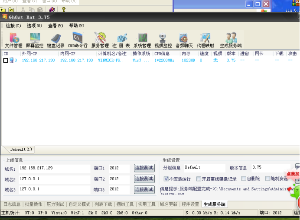Open the 查看(V) menu
Screen dimensions: 300x220
pos(55,26)
